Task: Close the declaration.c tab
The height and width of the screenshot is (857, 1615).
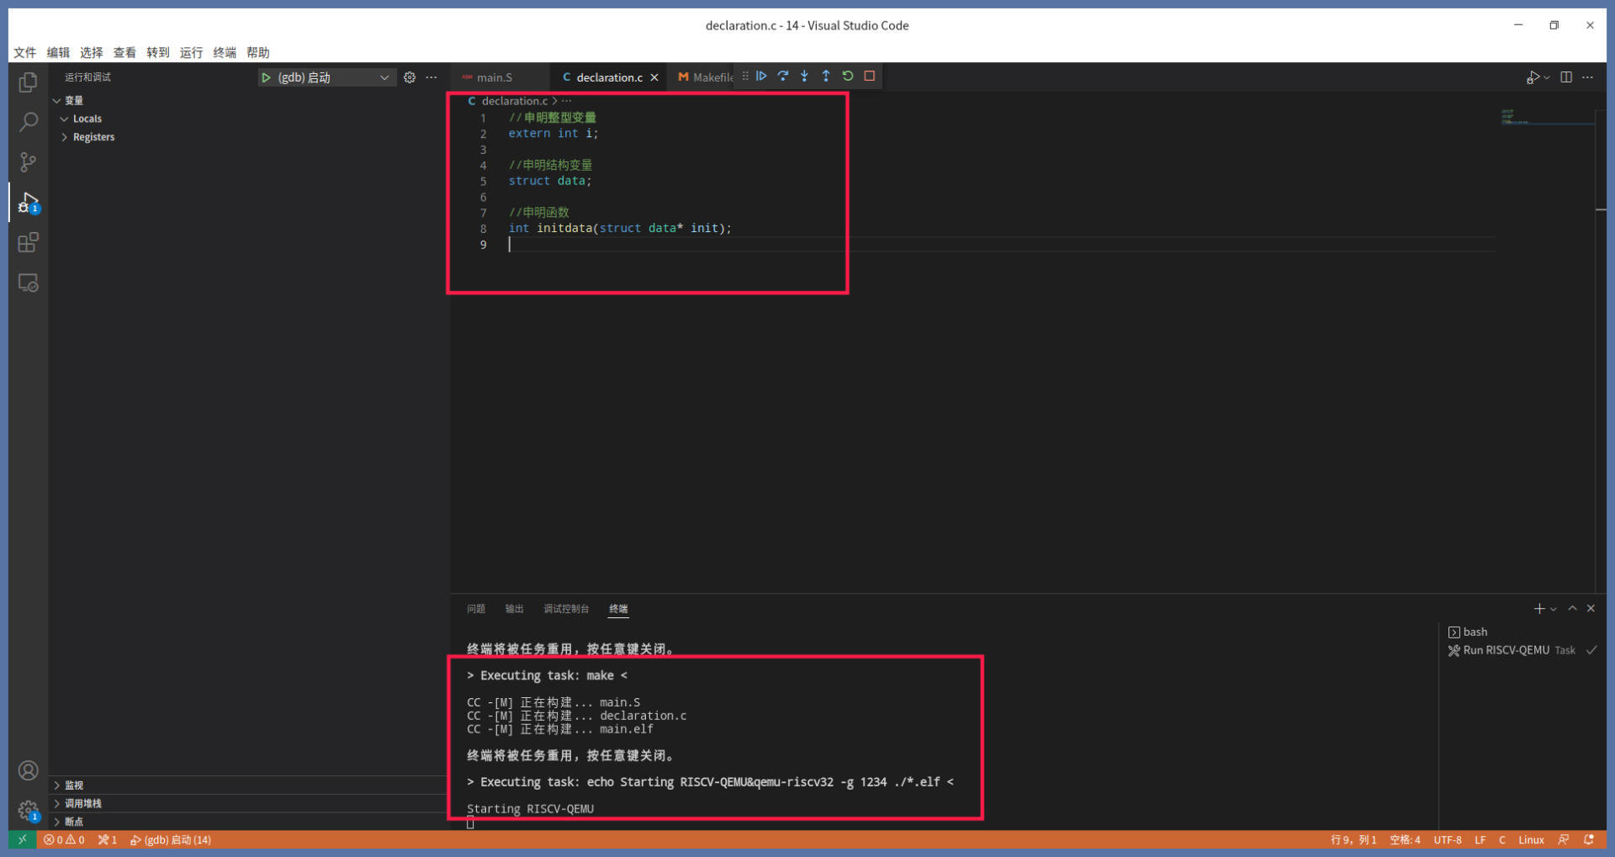Action: click(654, 77)
